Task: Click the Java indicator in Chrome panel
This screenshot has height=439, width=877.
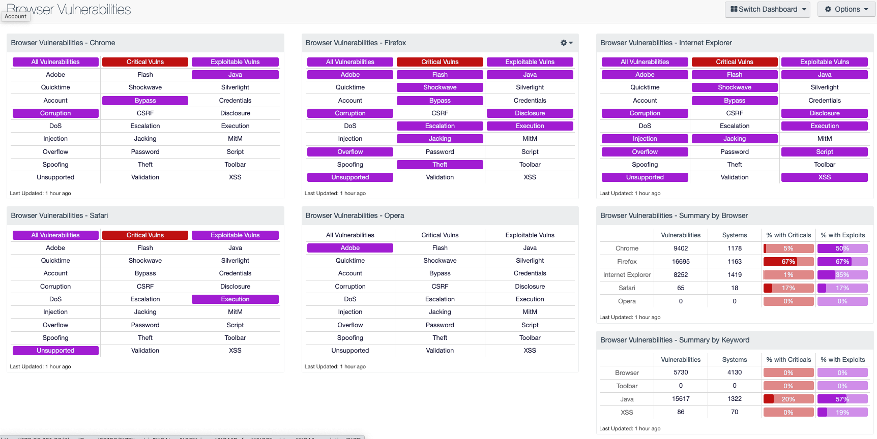Action: (235, 75)
